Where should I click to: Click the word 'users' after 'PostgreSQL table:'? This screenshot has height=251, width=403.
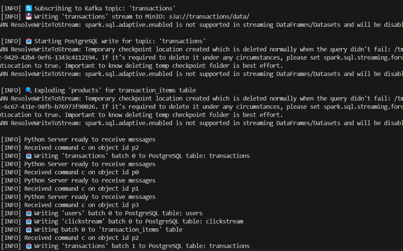(194, 213)
